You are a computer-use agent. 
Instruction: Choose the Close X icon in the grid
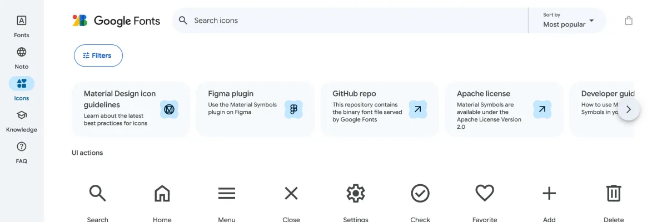click(291, 193)
